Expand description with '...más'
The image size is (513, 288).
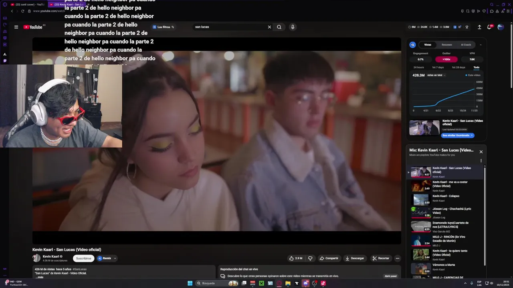[39, 277]
